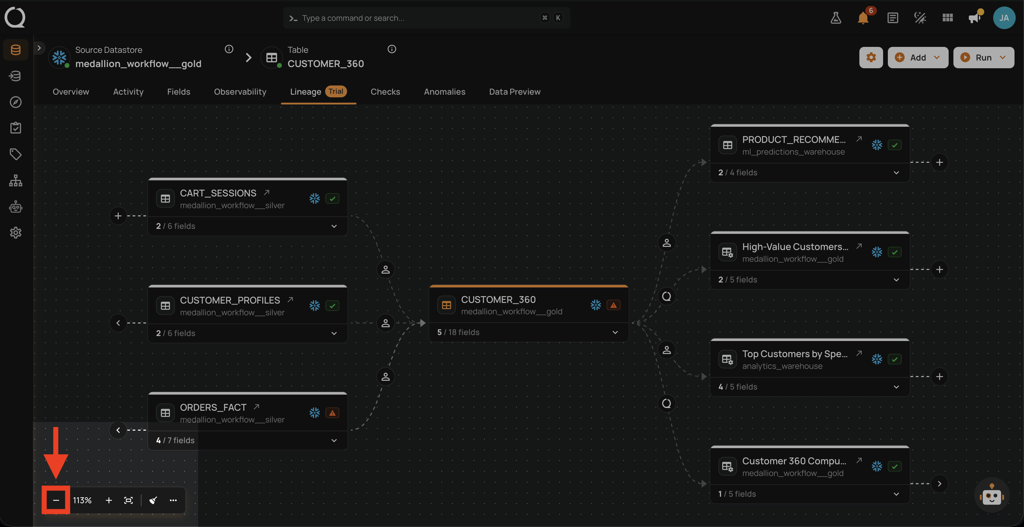Open the apps grid icon

pos(948,18)
